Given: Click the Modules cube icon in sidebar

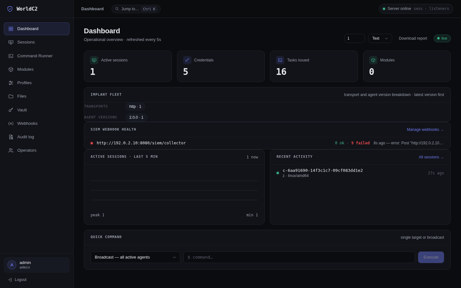Looking at the screenshot, I should coord(11,69).
